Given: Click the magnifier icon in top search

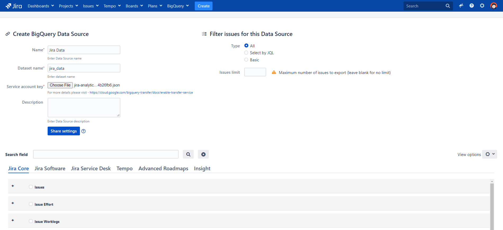Looking at the screenshot, I should pyautogui.click(x=448, y=6).
